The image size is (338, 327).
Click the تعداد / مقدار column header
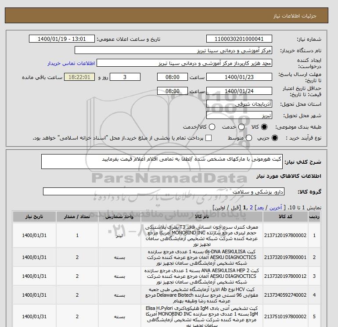(77, 217)
